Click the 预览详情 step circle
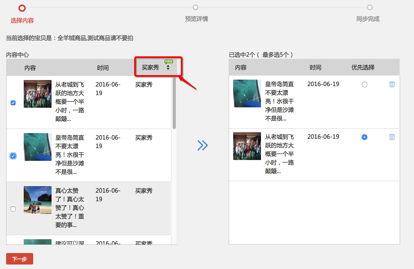The width and height of the screenshot is (414, 269). 196,7
